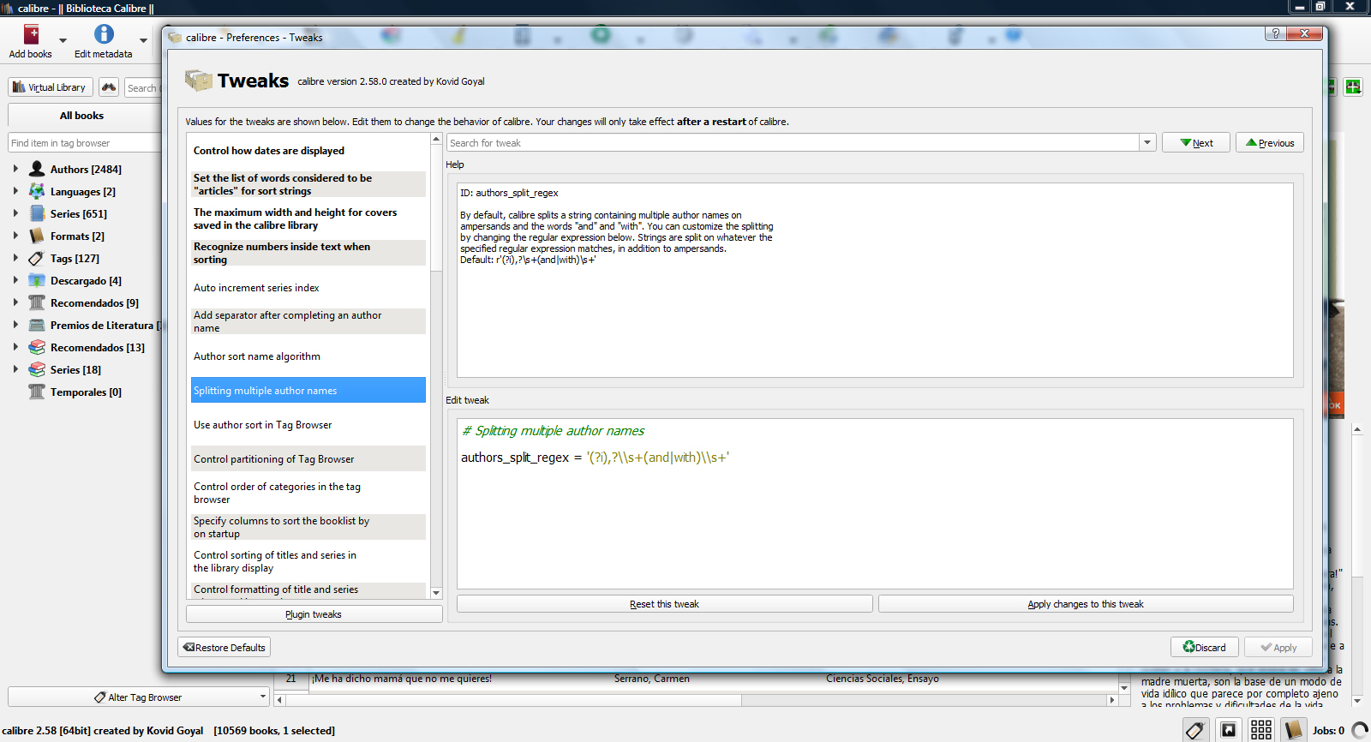Screen dimensions: 1371x742
Task: Select 'Specify columns to sort the booklist by' tweak
Action: [308, 527]
